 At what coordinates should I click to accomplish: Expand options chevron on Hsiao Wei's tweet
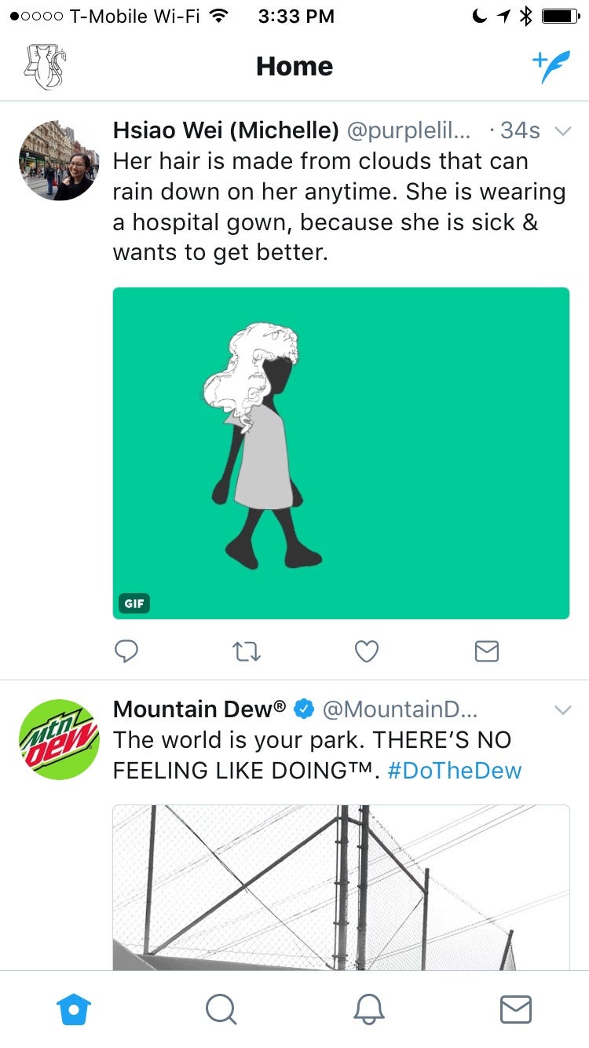(x=562, y=131)
